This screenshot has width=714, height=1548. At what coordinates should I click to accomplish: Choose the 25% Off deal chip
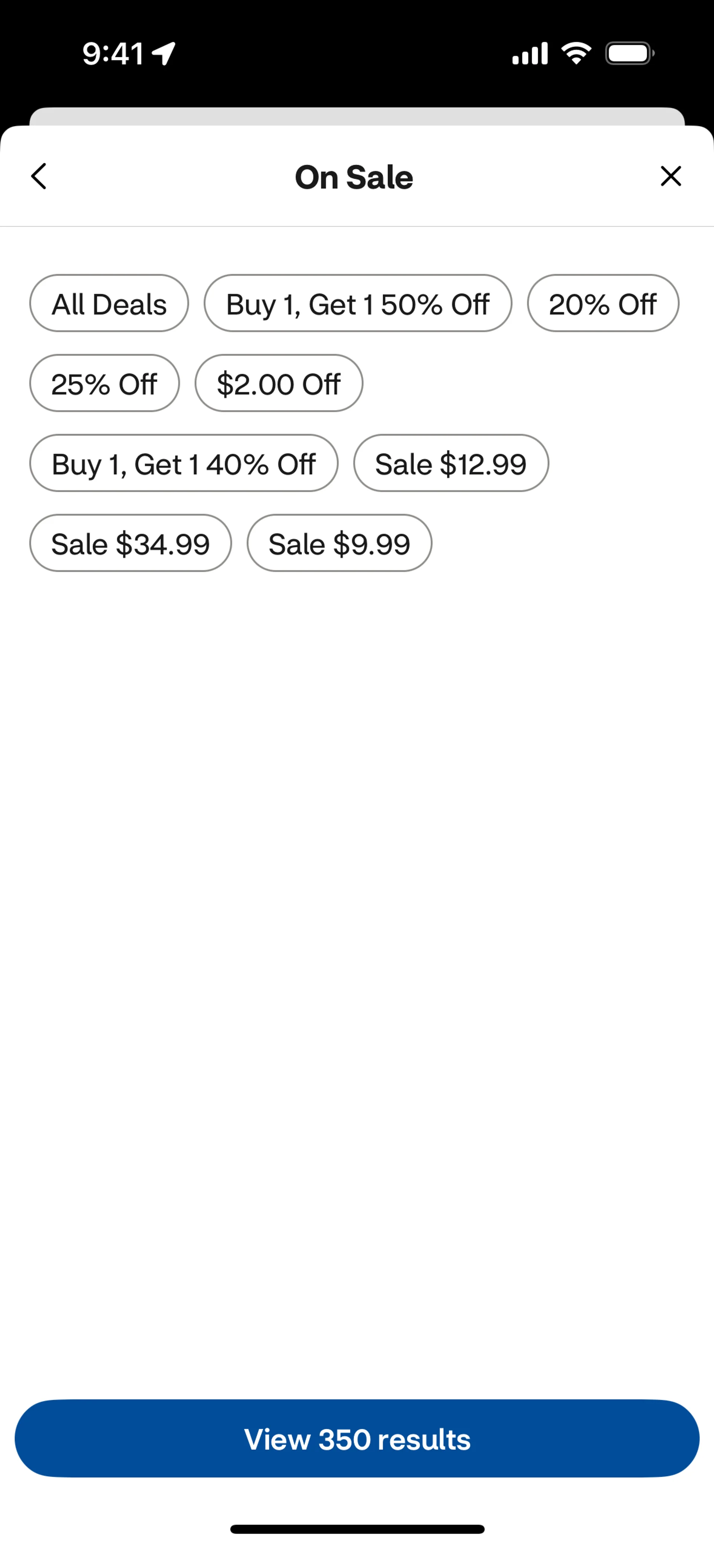pos(104,383)
